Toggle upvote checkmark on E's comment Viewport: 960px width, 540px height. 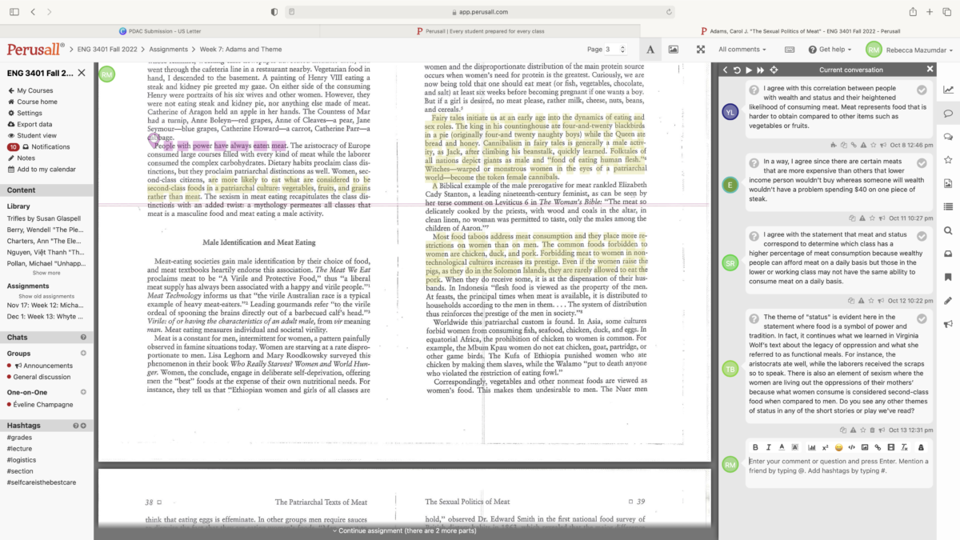click(922, 162)
